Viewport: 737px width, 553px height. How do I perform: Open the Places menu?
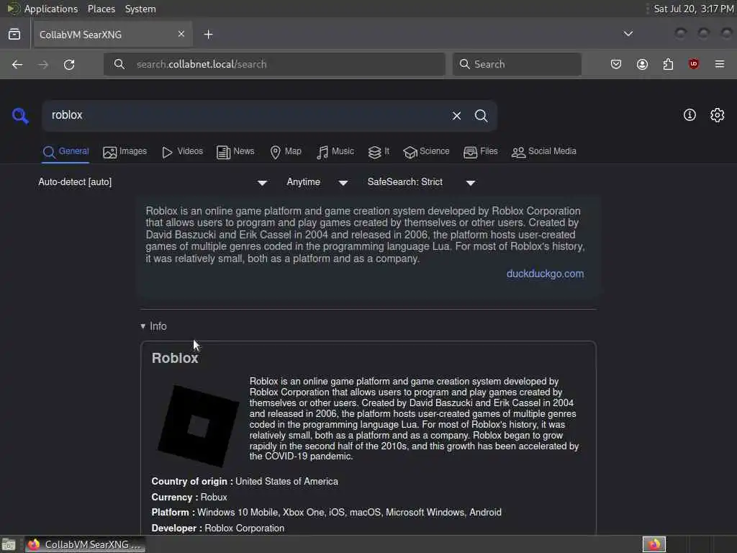[x=101, y=9]
